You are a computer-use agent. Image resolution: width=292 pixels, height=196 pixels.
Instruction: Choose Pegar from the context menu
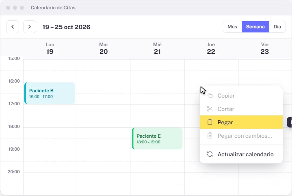[x=241, y=122]
